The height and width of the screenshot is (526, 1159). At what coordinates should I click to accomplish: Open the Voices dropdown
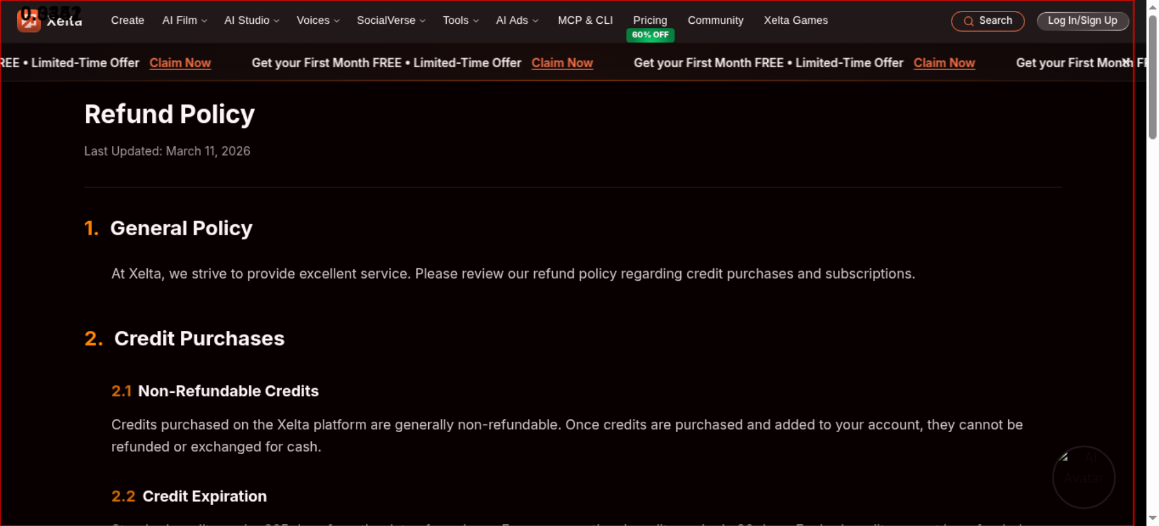(x=318, y=20)
